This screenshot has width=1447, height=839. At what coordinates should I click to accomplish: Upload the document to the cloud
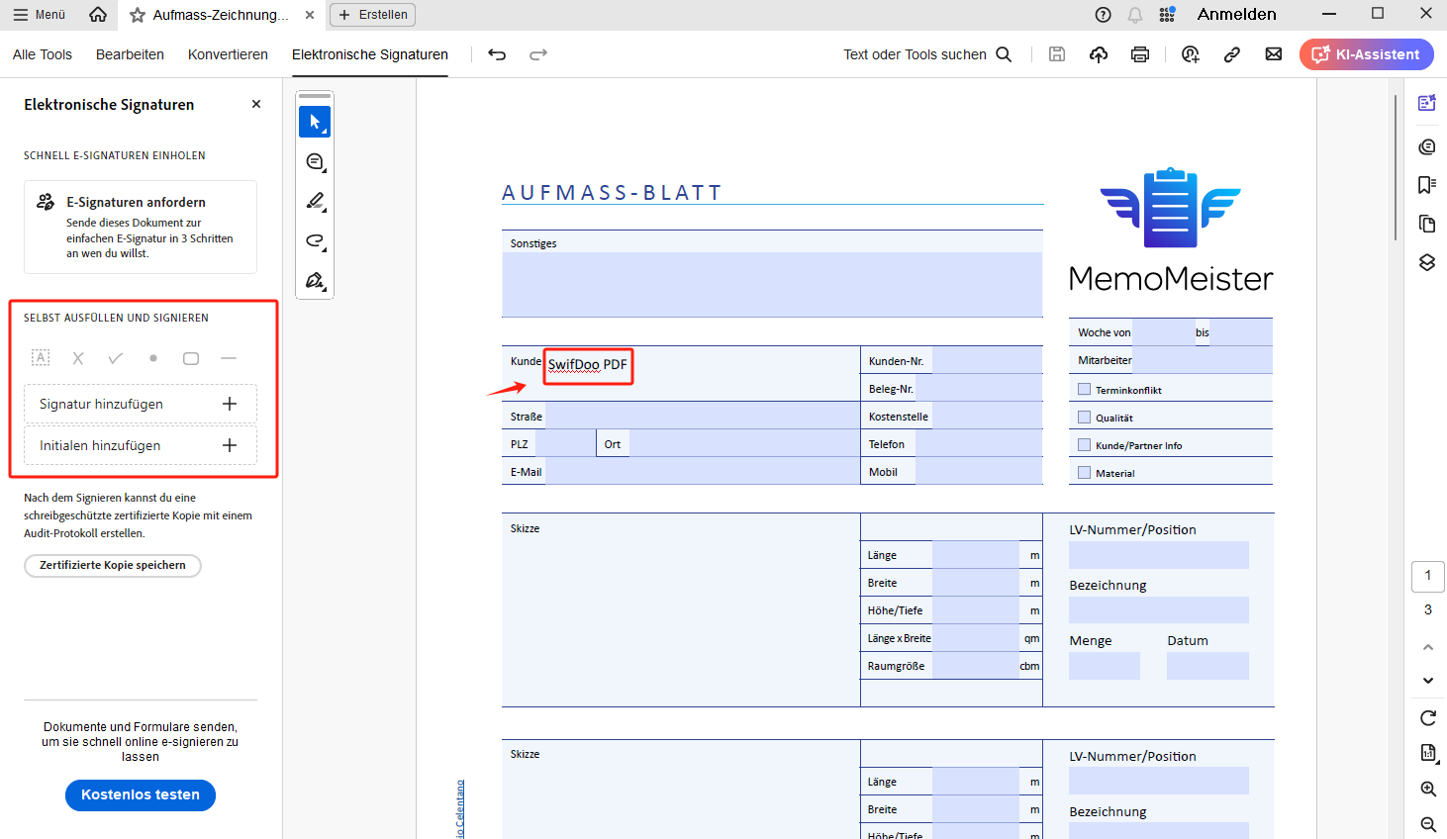coord(1099,54)
